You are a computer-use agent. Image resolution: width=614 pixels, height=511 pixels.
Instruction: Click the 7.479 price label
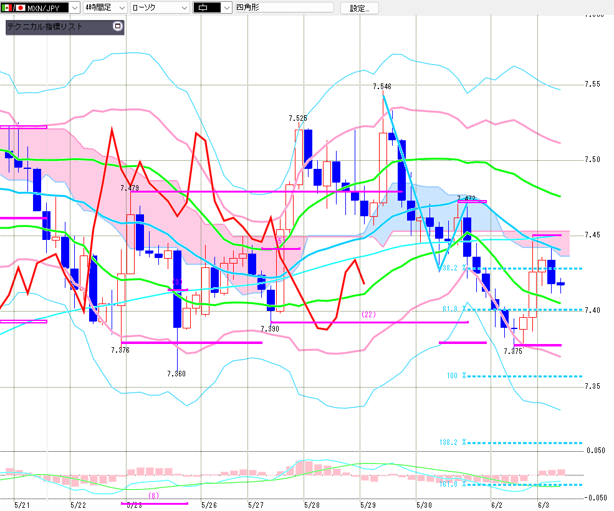point(130,188)
